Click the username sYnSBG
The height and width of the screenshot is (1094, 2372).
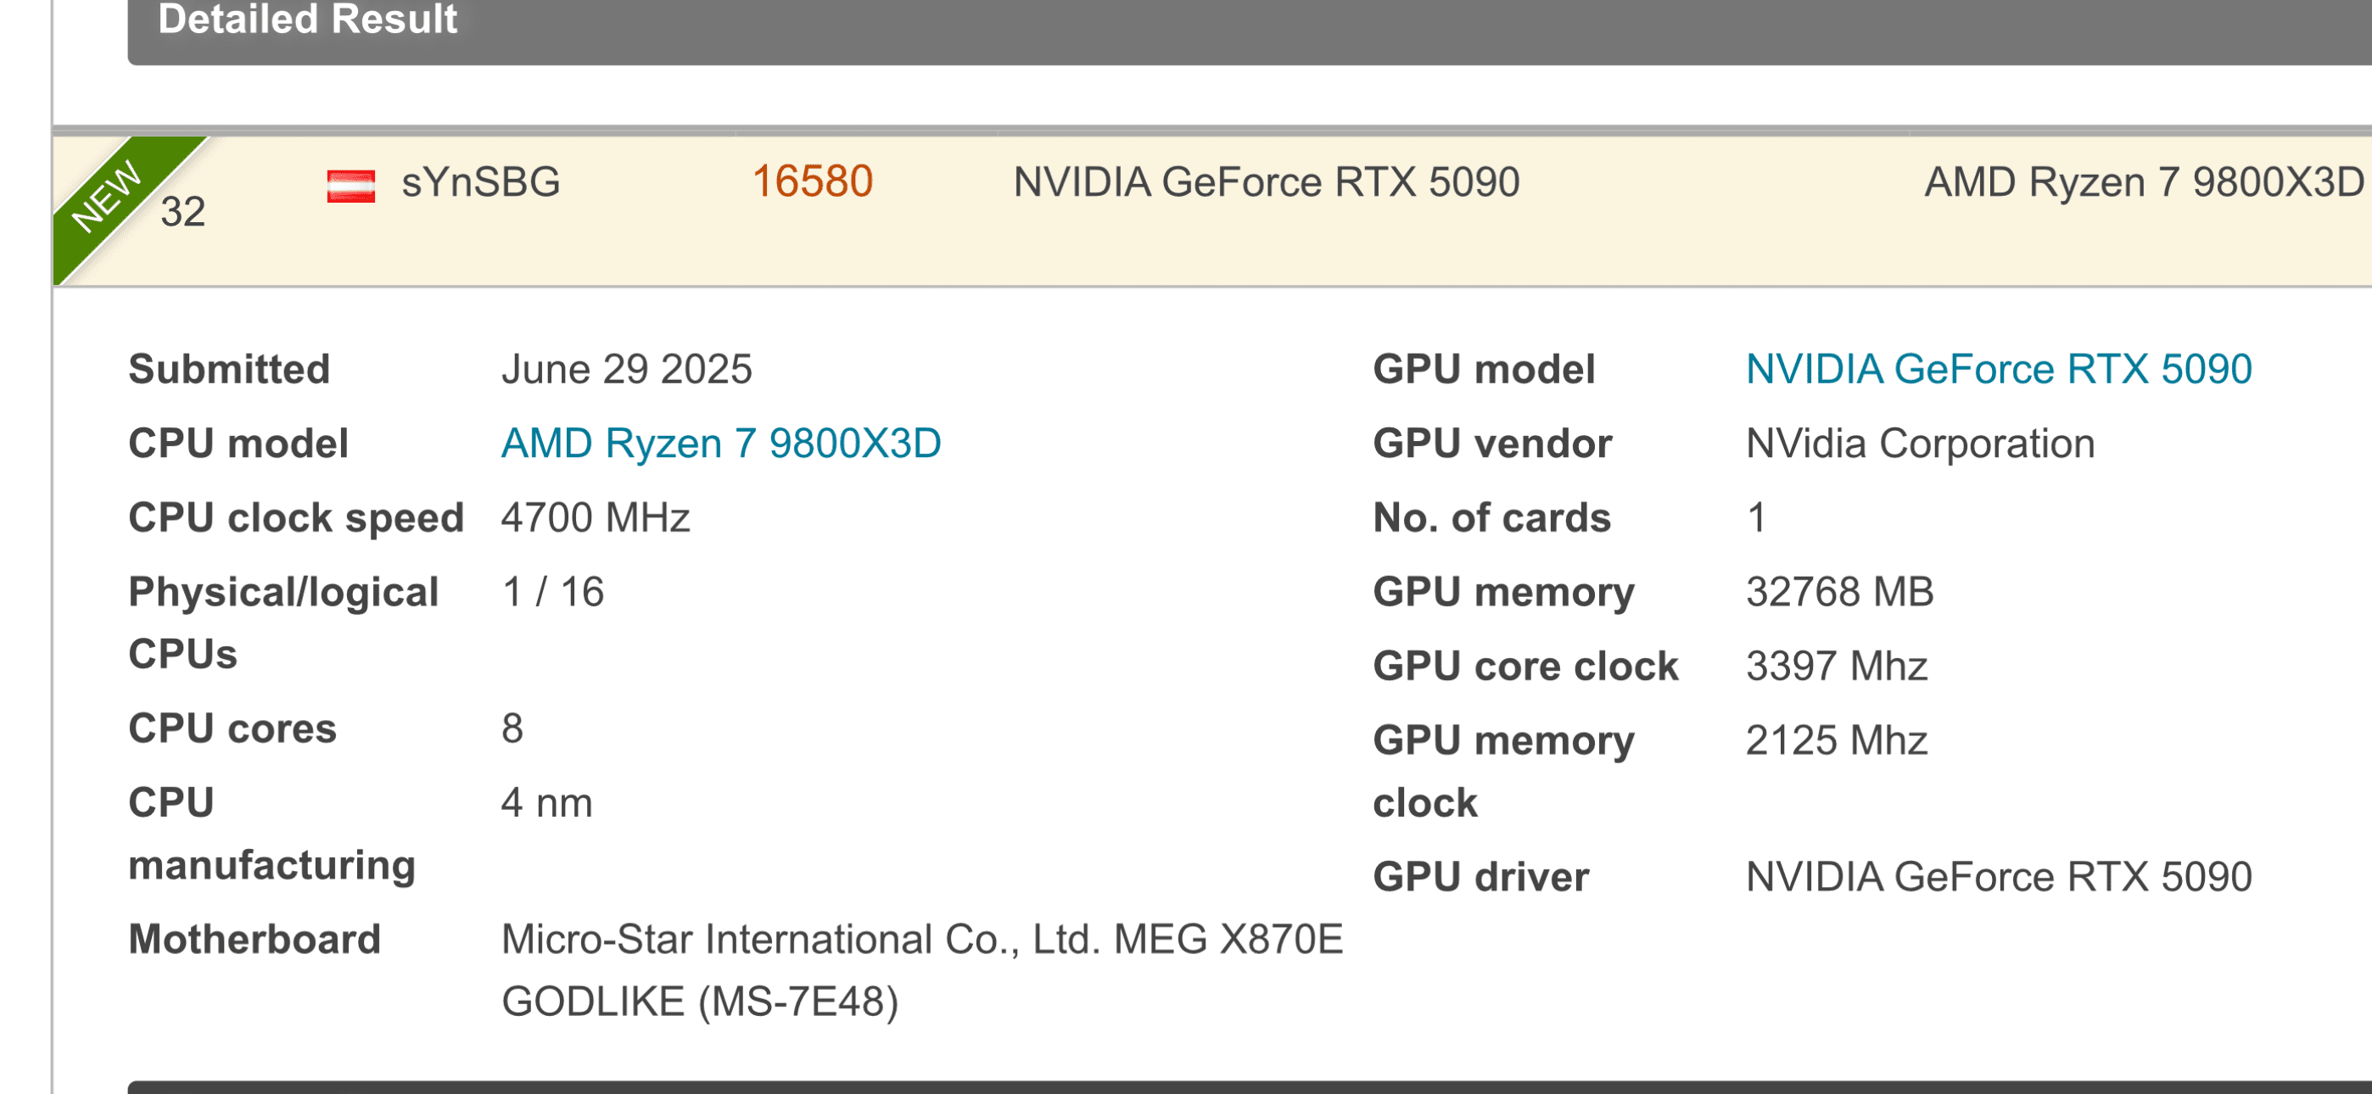coord(481,182)
